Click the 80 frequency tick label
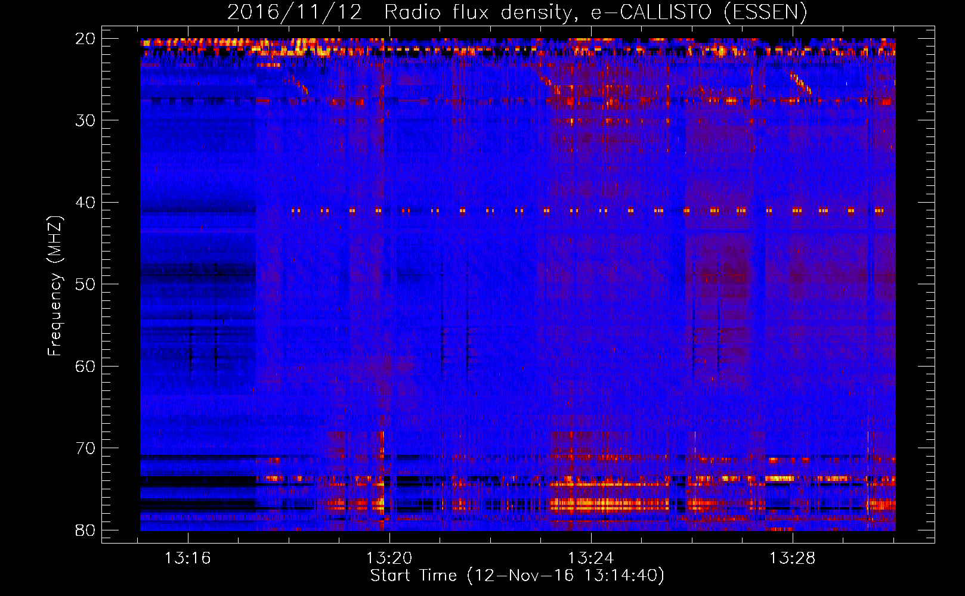 point(85,530)
